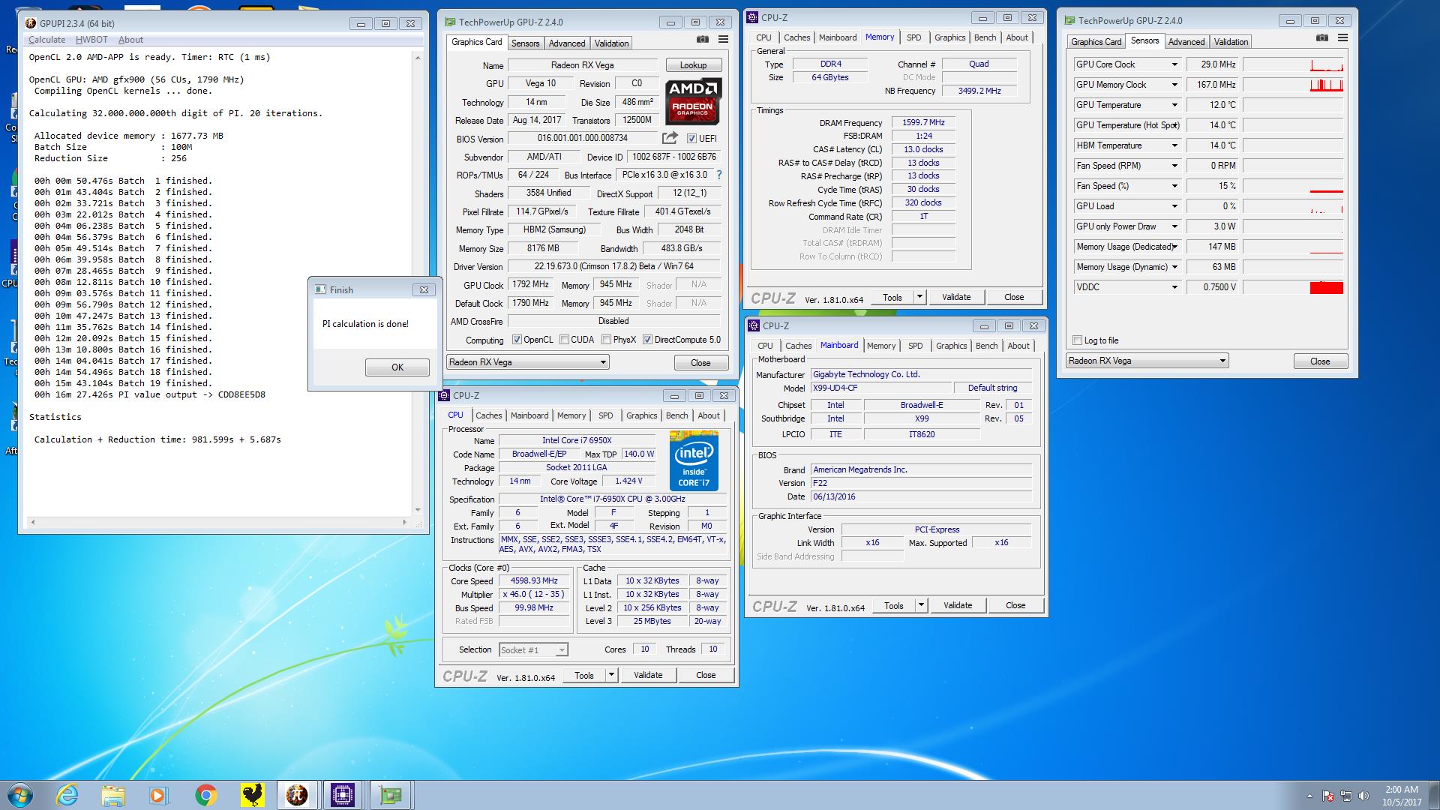Click the Driver Version field in GPU-Z
The width and height of the screenshot is (1440, 810).
click(613, 266)
